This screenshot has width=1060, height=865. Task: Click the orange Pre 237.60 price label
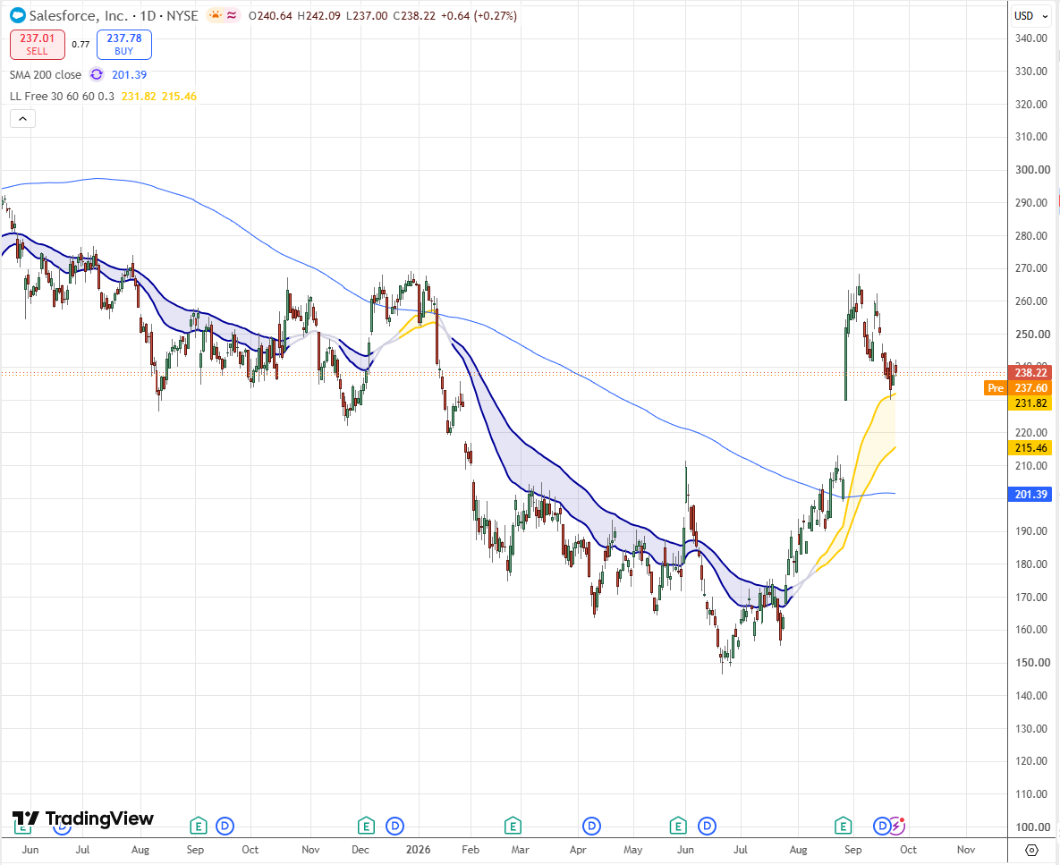coord(1017,388)
